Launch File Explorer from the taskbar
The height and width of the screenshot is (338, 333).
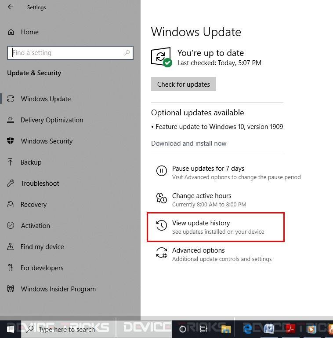[x=226, y=329]
